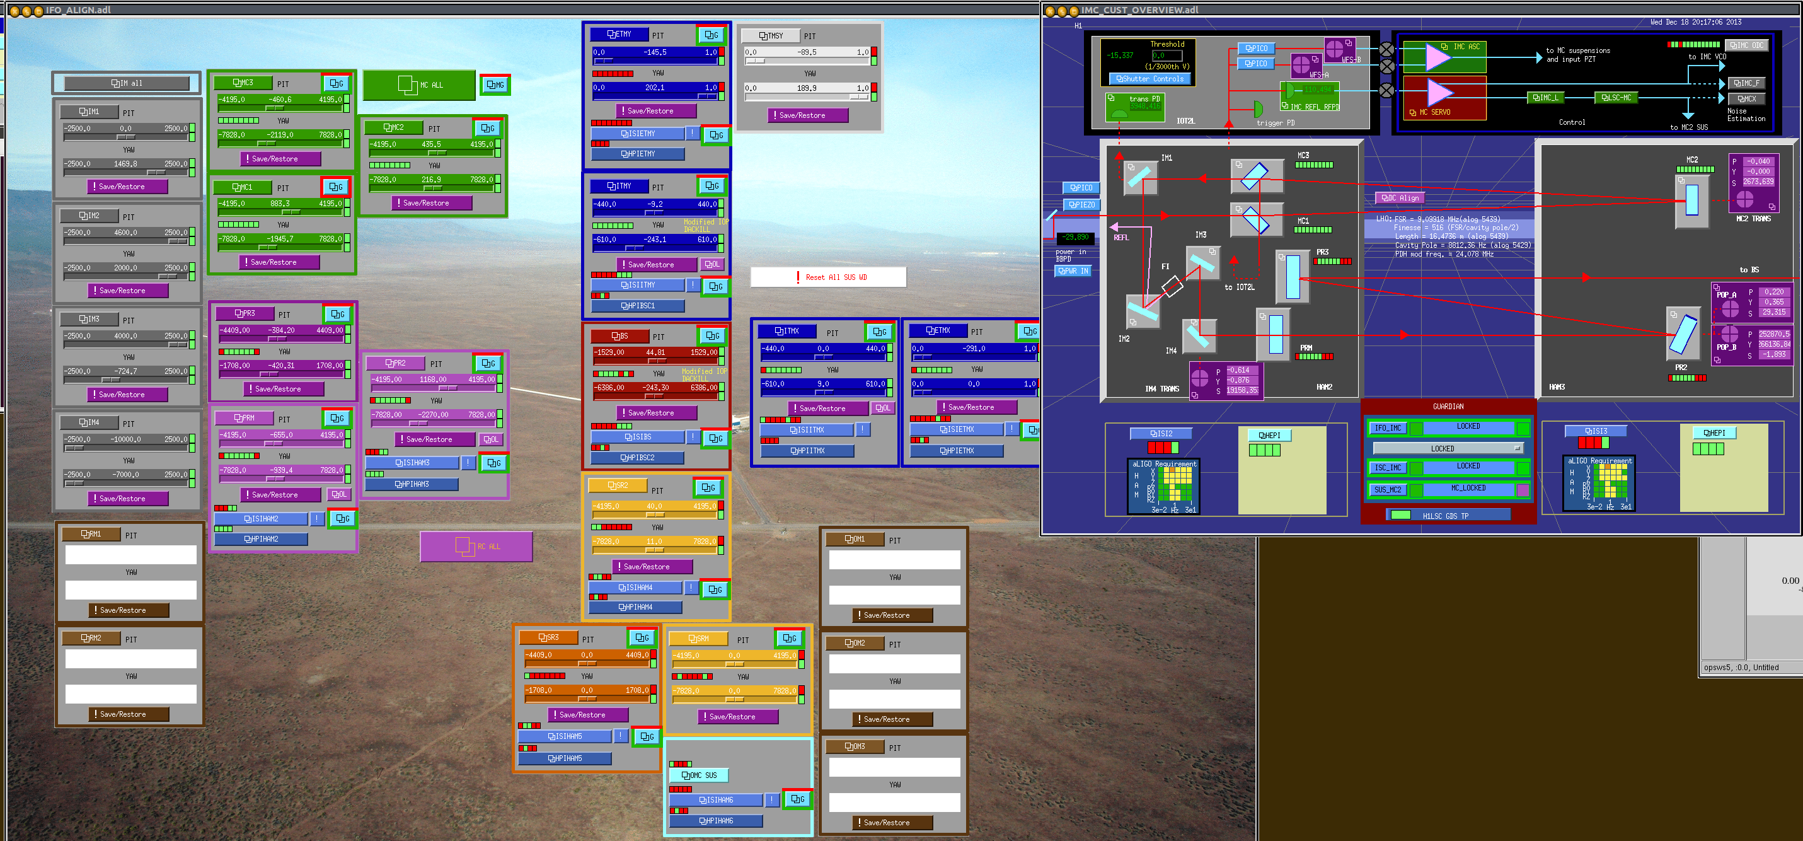The width and height of the screenshot is (1803, 841).
Task: Click the BS PIT slider
Action: pyautogui.click(x=656, y=356)
